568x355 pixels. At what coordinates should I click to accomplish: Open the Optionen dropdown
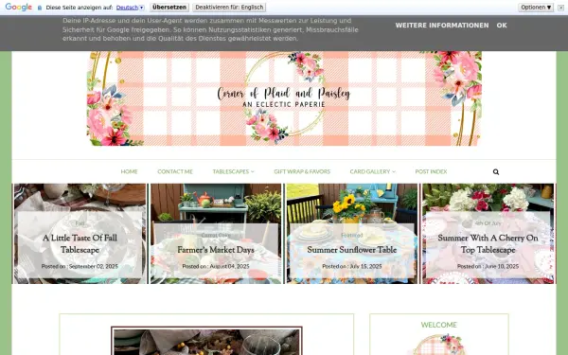pos(536,8)
